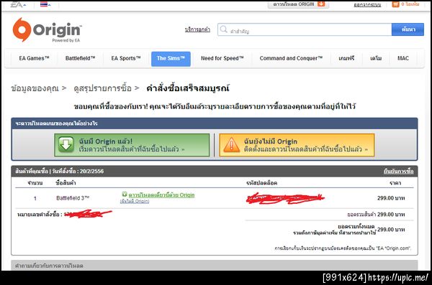Open the EA Sports menu
Screen dimensions: 432x285
126,58
